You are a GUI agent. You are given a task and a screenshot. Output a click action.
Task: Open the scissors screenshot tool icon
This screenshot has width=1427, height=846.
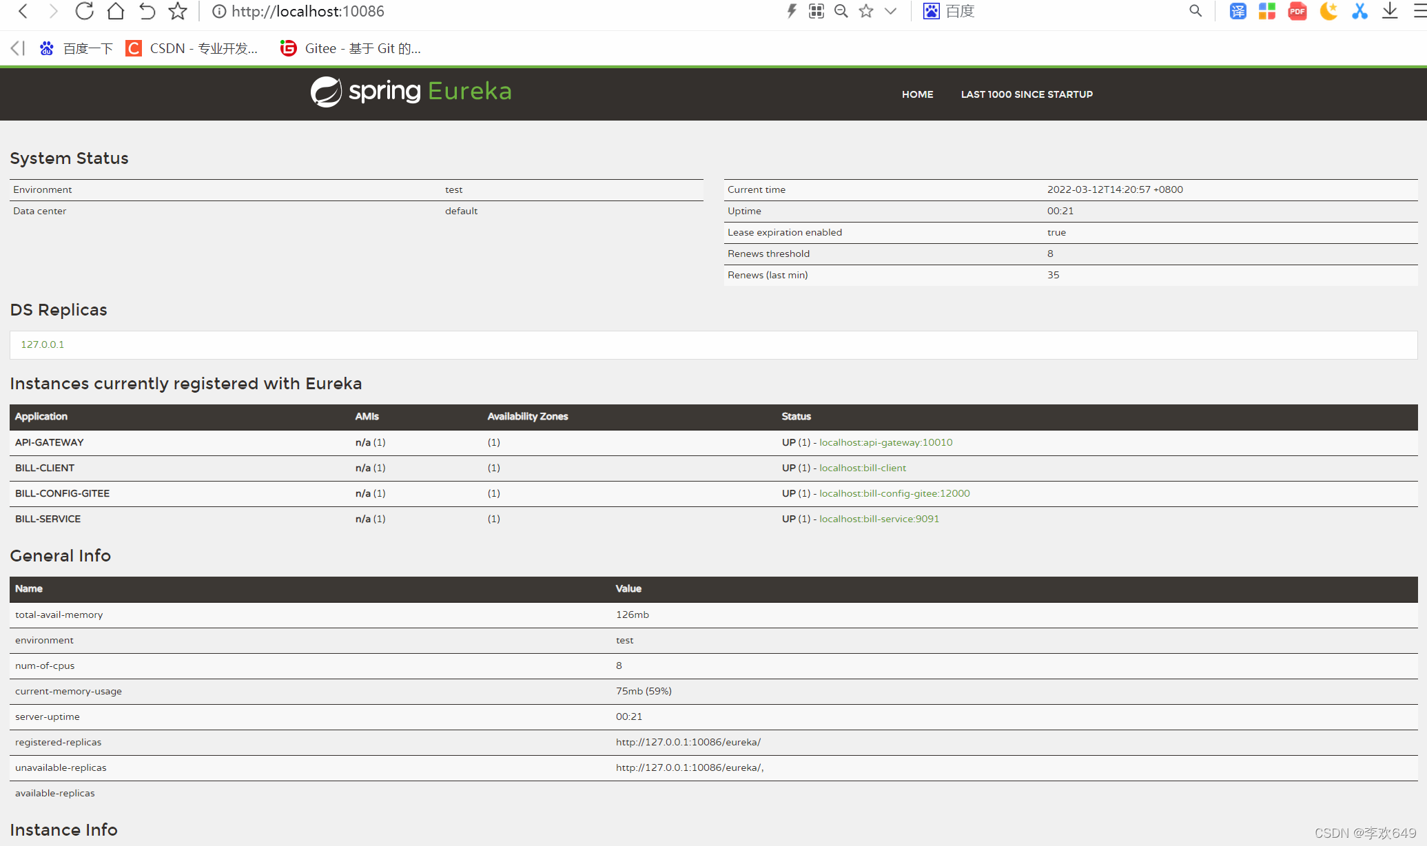click(x=1359, y=11)
